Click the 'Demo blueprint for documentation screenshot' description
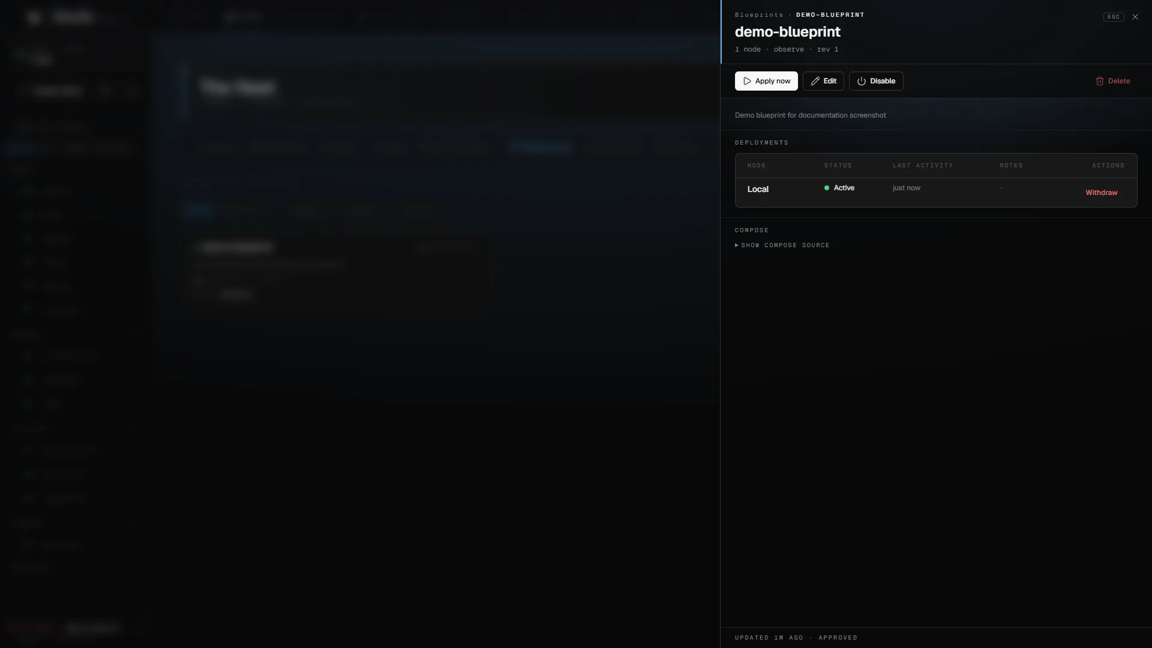Screen dimensions: 1152x648 pyautogui.click(x=811, y=115)
